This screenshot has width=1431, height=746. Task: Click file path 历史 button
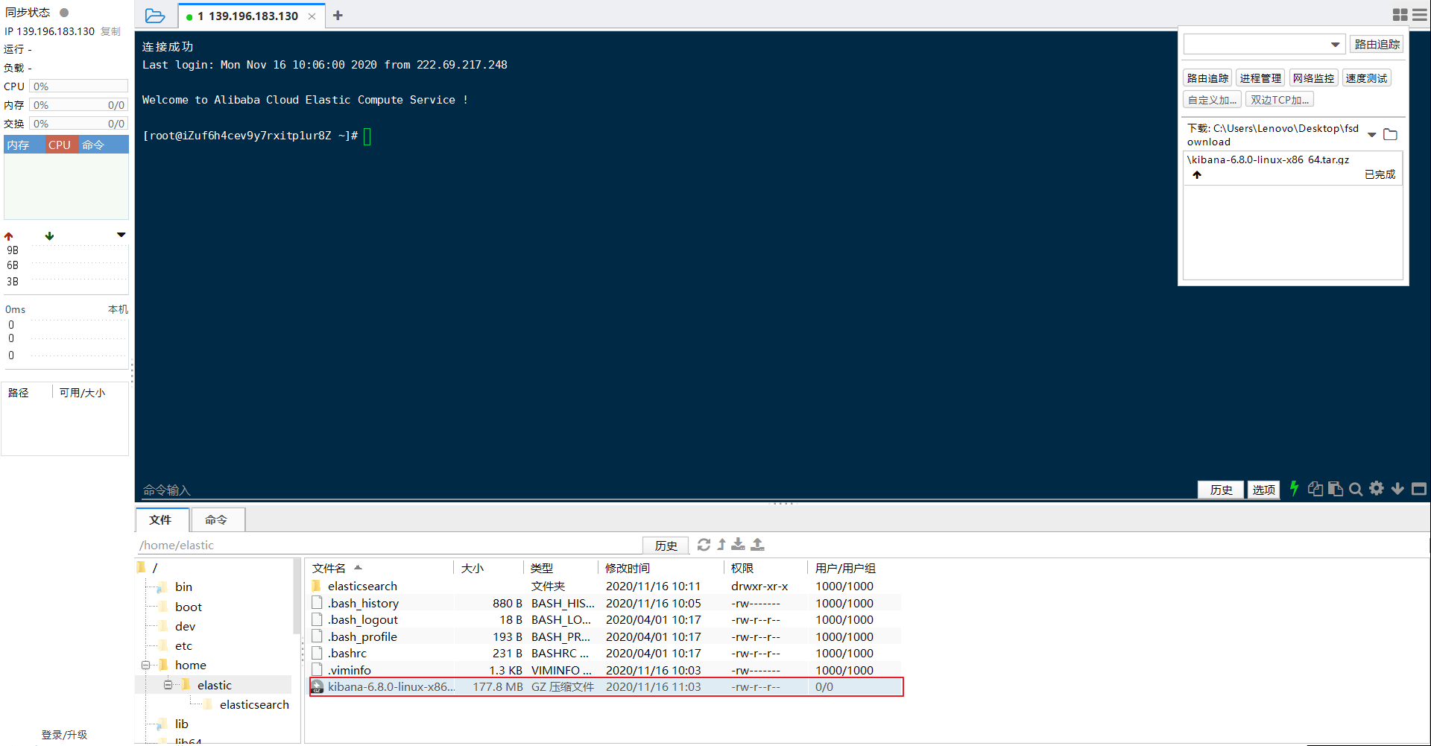tap(666, 546)
